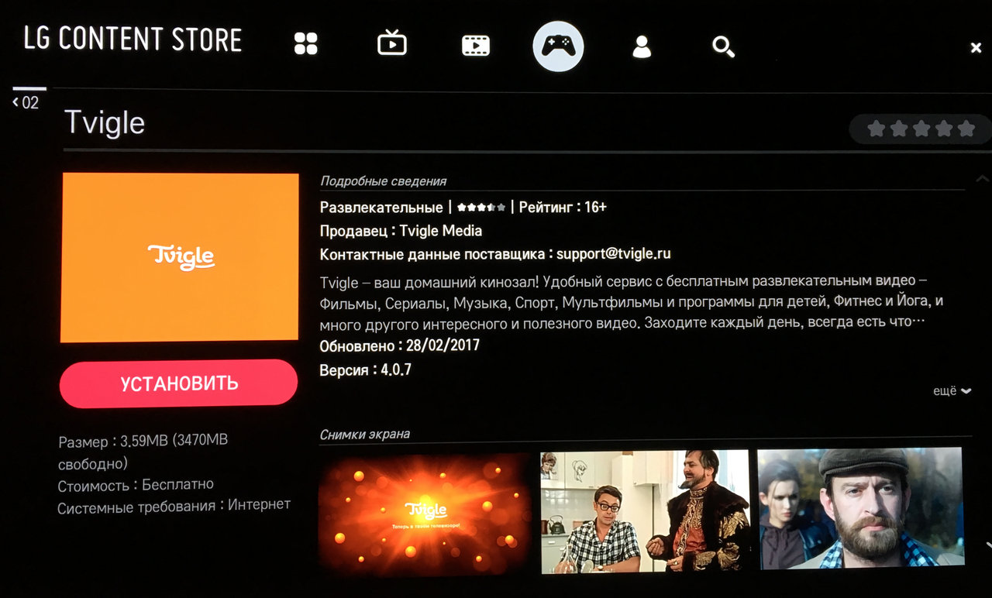Rate Tvigle using the five-star rating bar
This screenshot has width=992, height=598.
921,129
